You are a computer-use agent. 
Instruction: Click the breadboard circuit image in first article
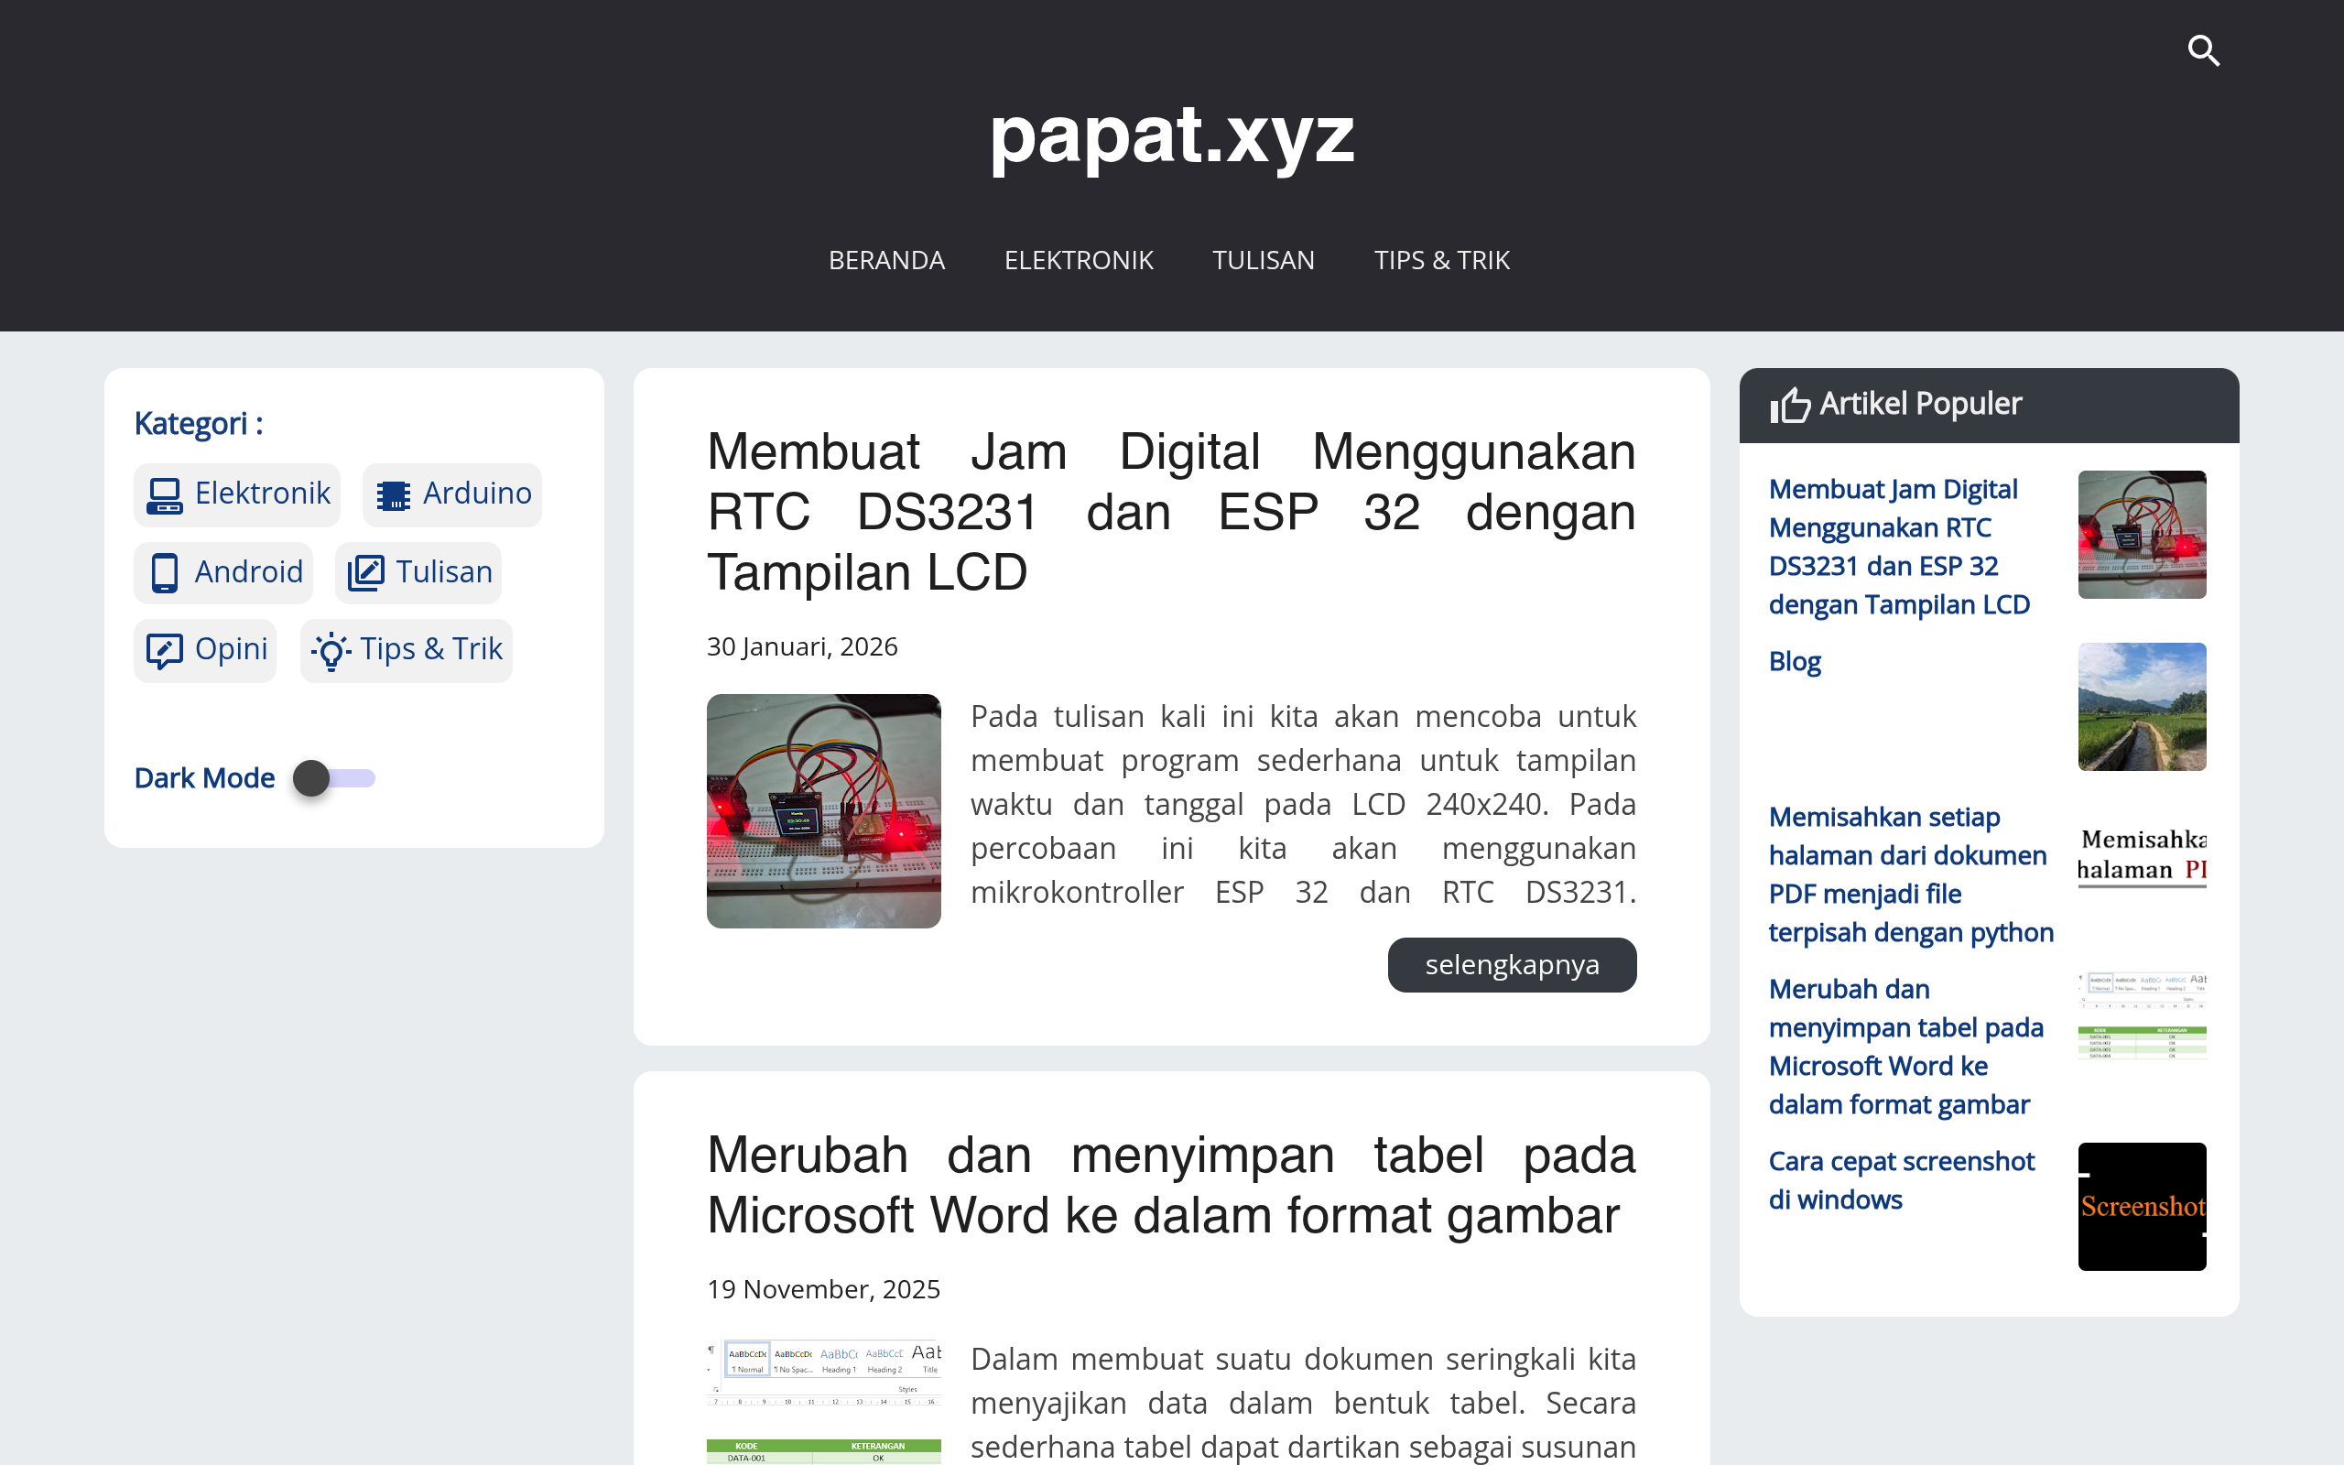(x=823, y=811)
